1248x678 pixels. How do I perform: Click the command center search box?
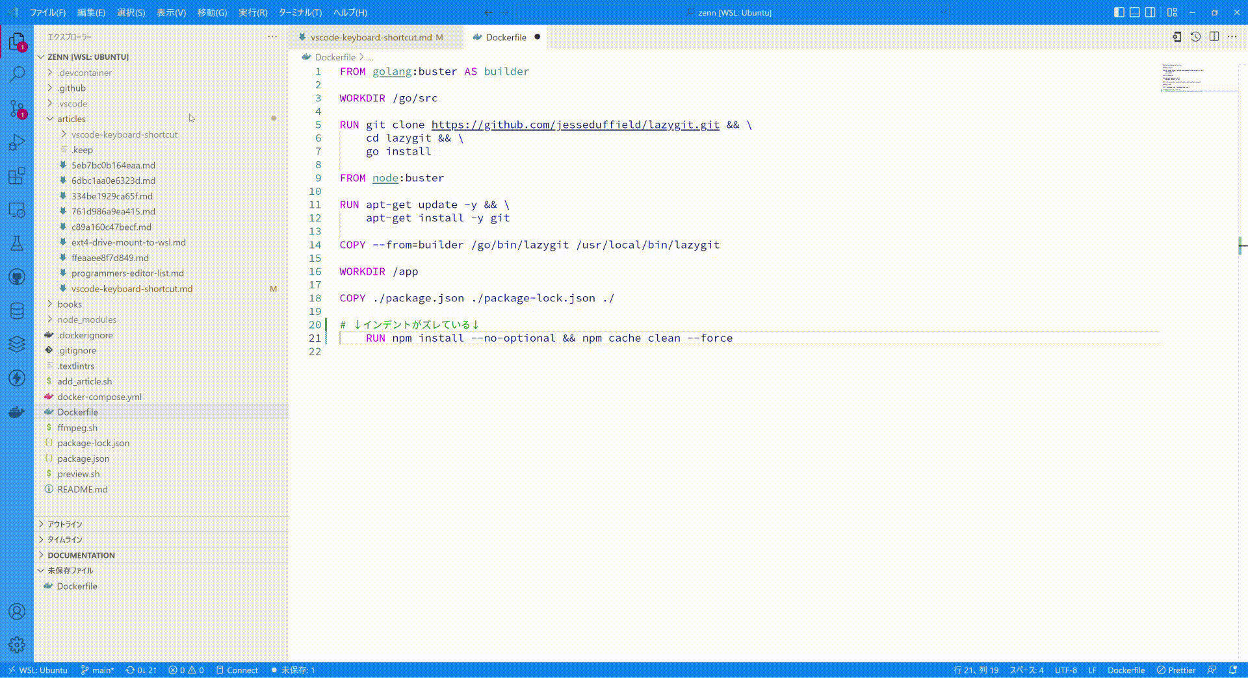[x=734, y=12]
